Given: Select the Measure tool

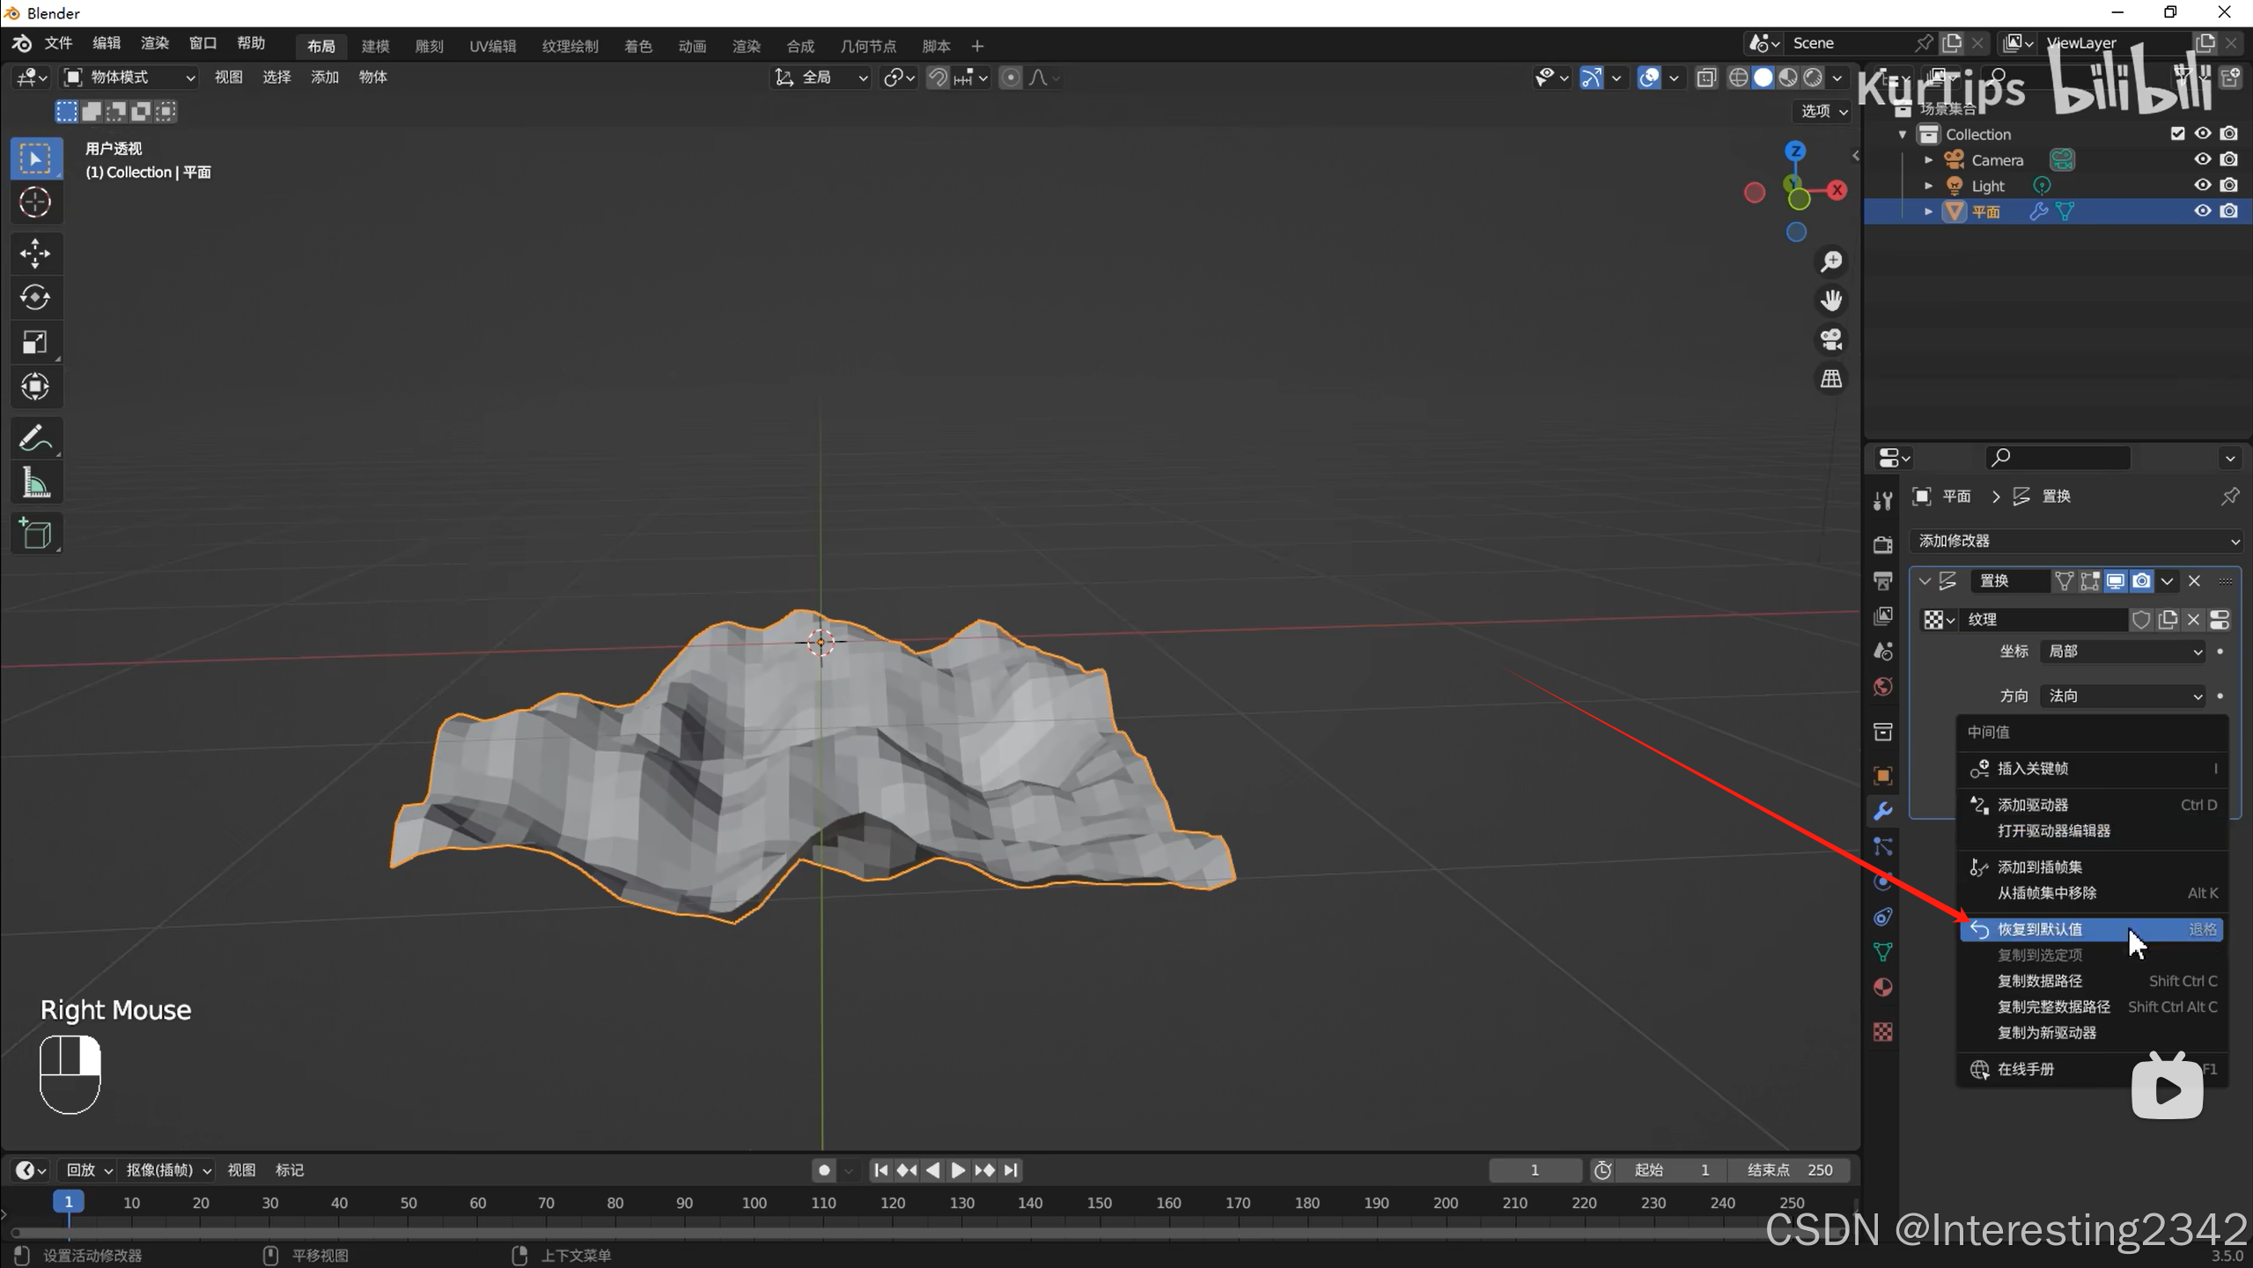Looking at the screenshot, I should pos(35,483).
